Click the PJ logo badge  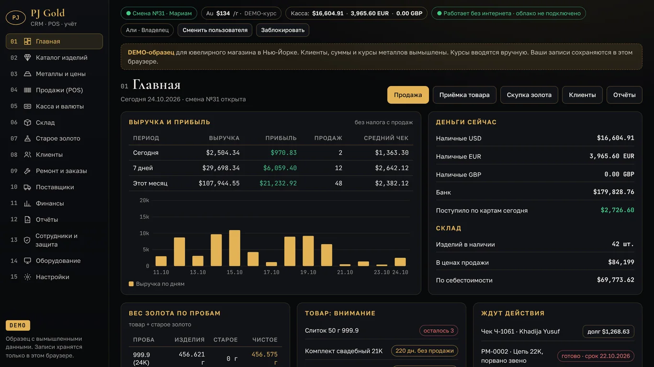click(x=16, y=18)
